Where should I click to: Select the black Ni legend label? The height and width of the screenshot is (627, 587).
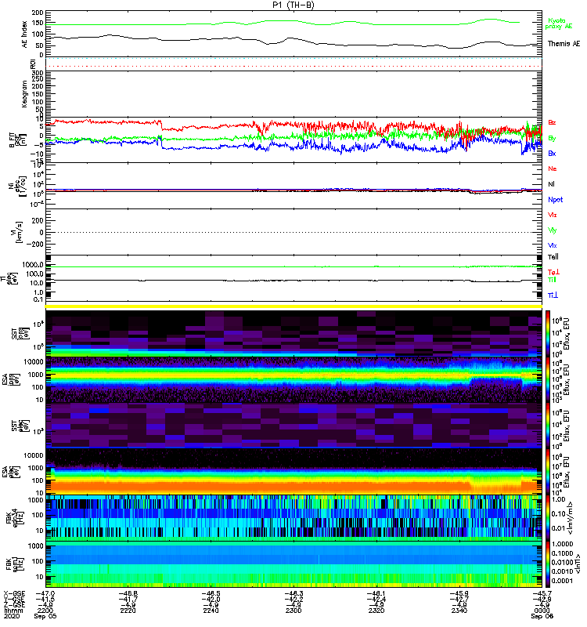point(551,184)
